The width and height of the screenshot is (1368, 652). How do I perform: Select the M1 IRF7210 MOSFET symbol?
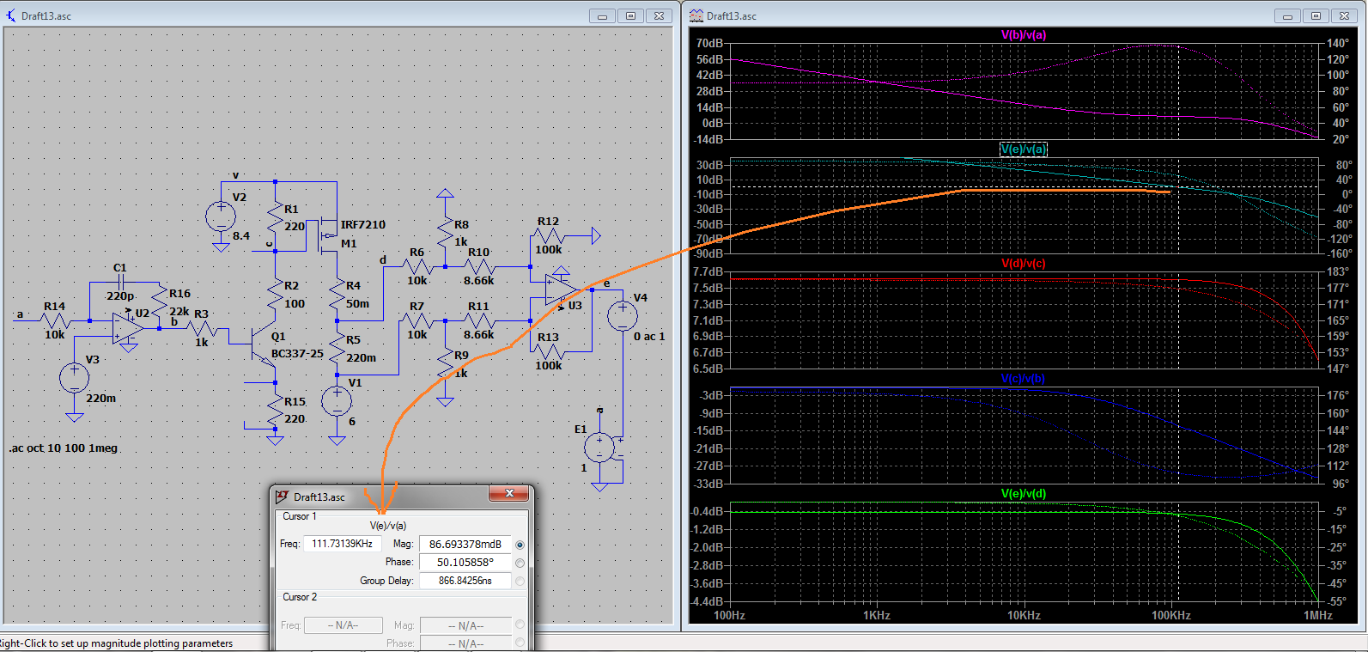tap(326, 237)
